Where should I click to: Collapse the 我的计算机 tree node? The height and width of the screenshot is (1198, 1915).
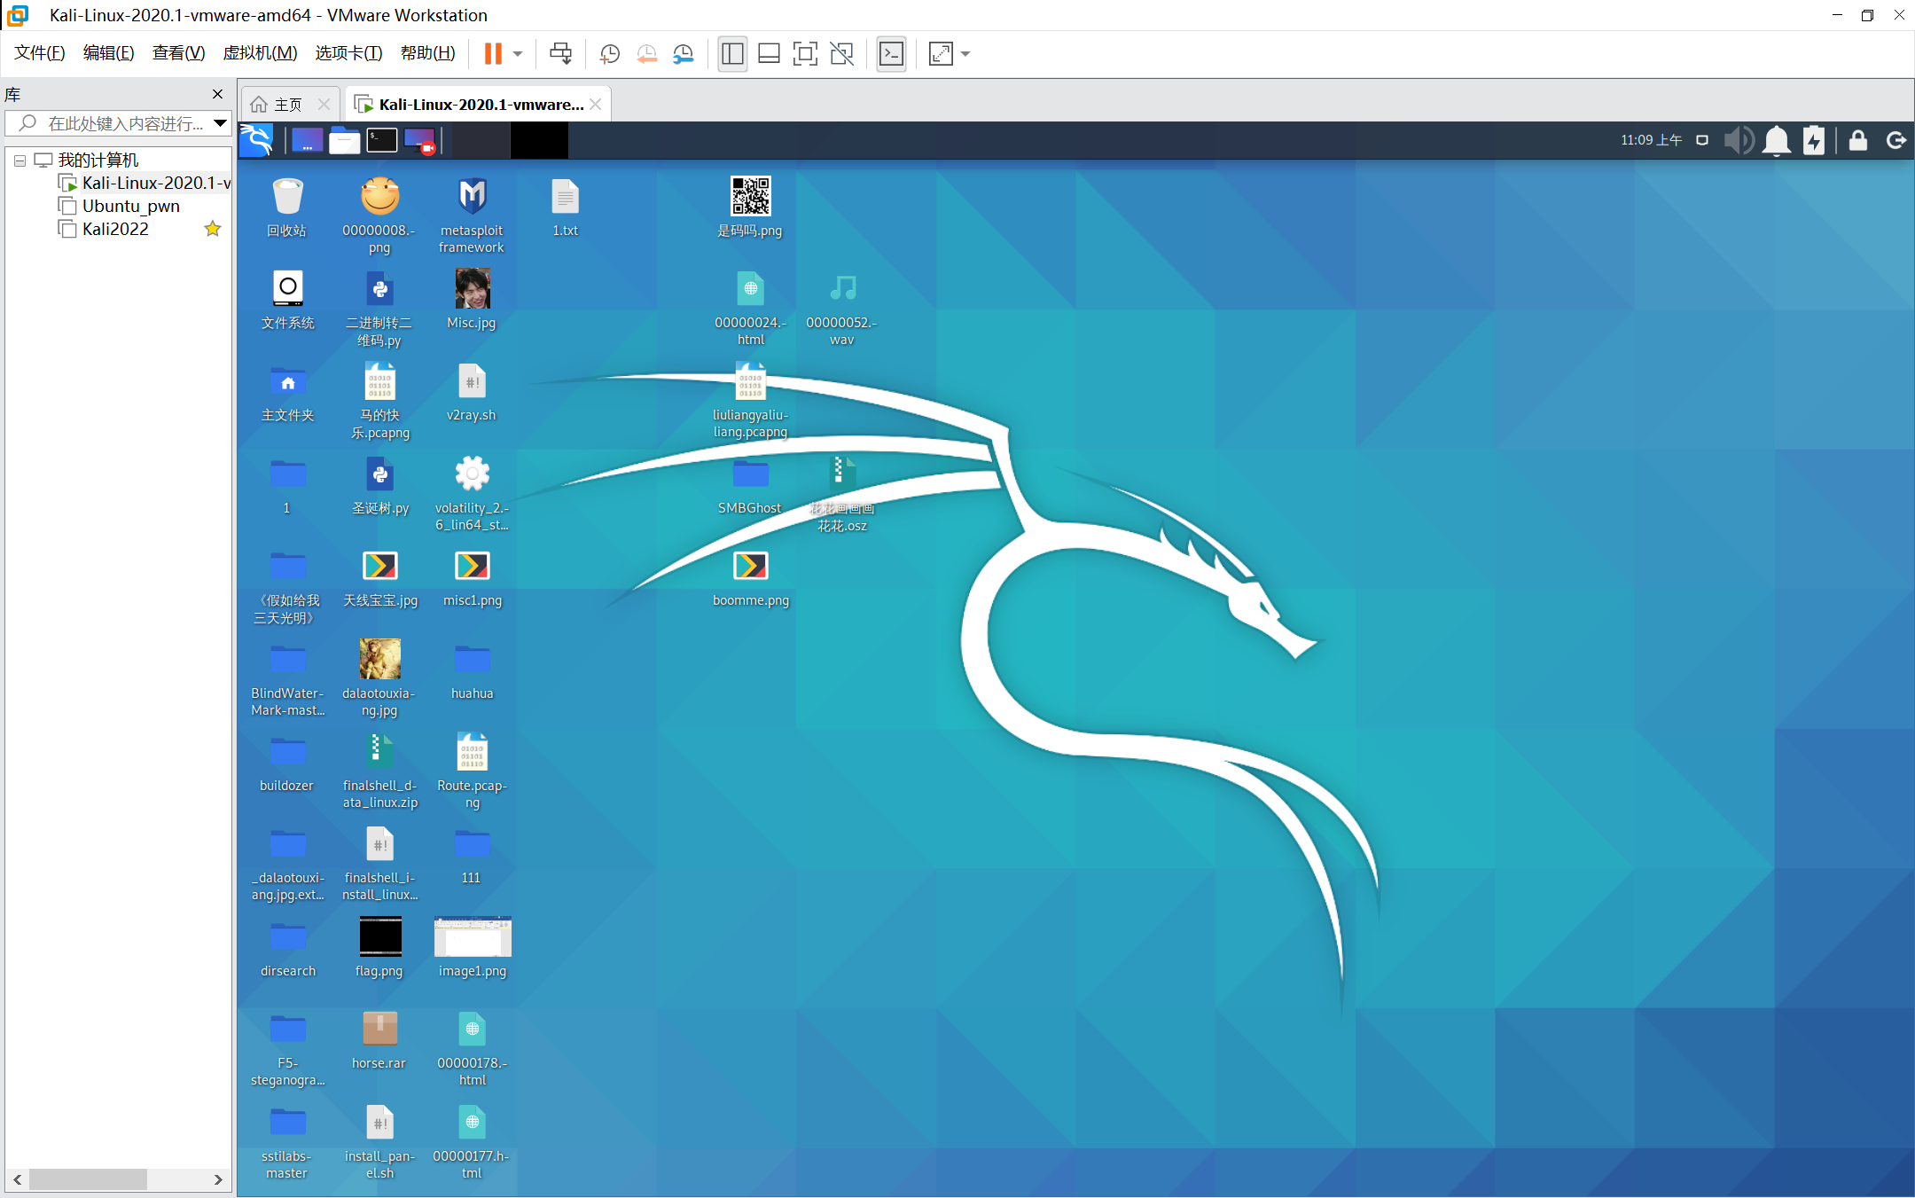click(x=20, y=161)
